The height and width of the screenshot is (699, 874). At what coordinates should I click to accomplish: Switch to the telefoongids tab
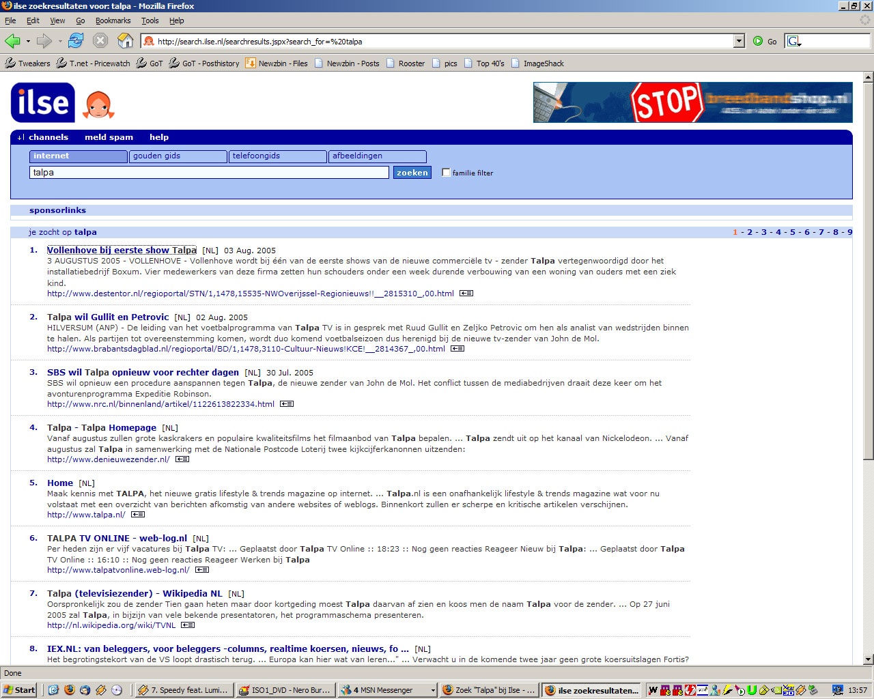point(277,156)
